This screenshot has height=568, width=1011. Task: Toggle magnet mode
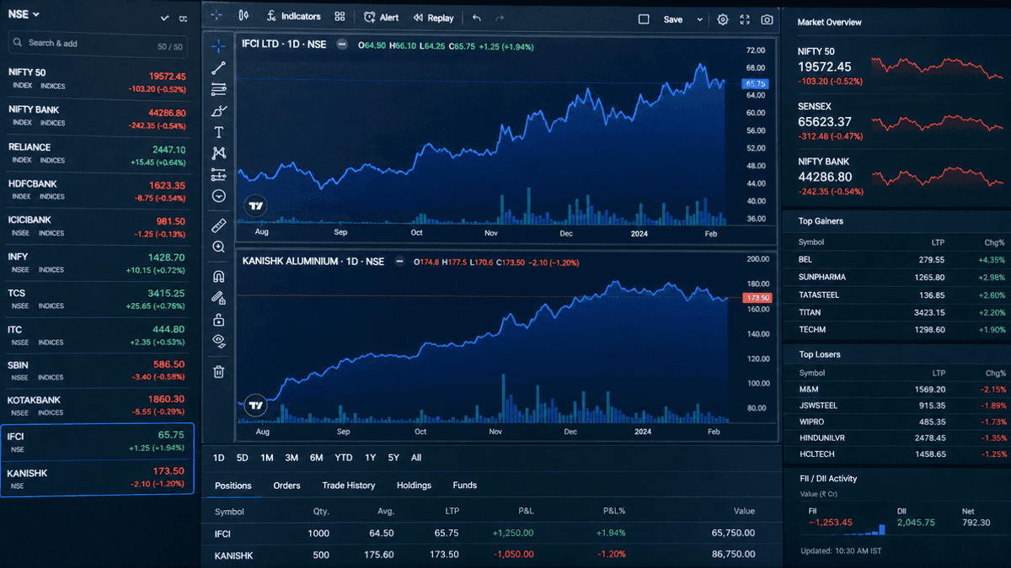coord(218,276)
